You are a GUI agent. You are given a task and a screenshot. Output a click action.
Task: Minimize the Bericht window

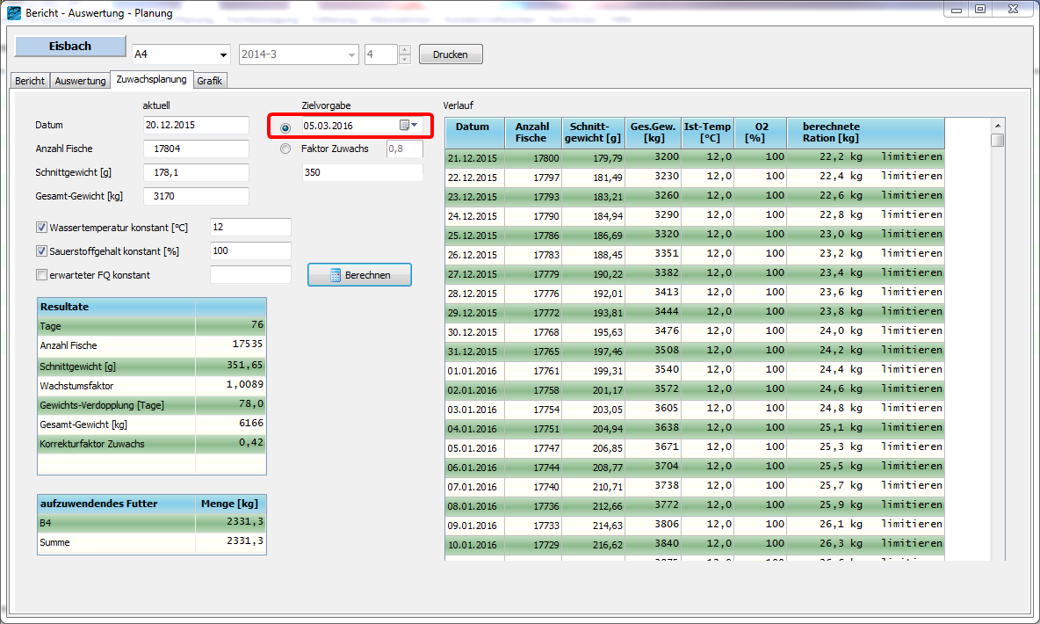(957, 10)
